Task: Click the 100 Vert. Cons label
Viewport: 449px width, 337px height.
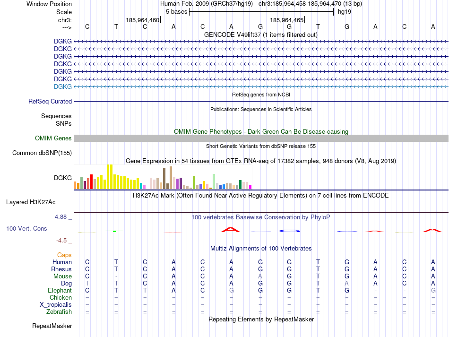Action: pyautogui.click(x=26, y=228)
